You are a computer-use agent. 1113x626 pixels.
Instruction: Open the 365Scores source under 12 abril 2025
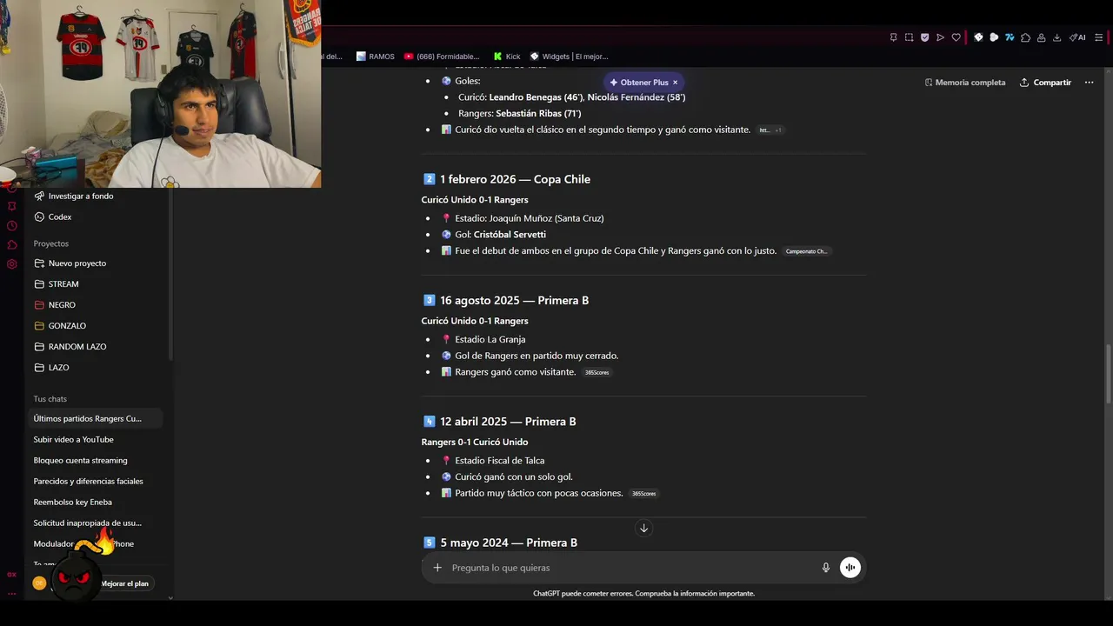coord(643,494)
